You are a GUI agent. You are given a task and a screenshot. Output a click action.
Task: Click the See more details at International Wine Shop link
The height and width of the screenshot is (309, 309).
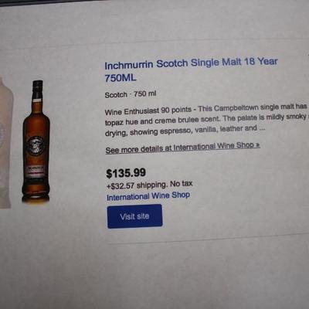[x=182, y=148]
